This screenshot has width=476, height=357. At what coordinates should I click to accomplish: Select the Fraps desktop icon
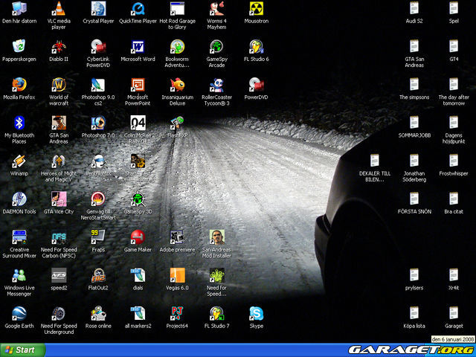tap(98, 237)
